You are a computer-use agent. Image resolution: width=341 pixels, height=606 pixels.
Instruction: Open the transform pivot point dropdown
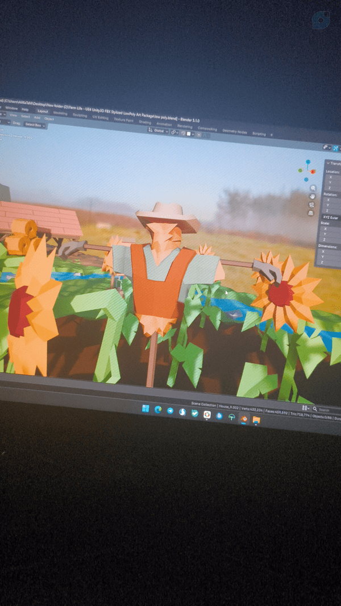(174, 132)
